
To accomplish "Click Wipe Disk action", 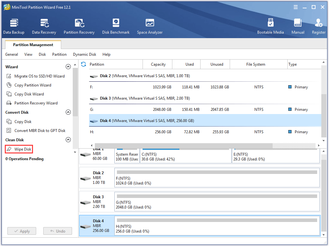I will point(19,149).
